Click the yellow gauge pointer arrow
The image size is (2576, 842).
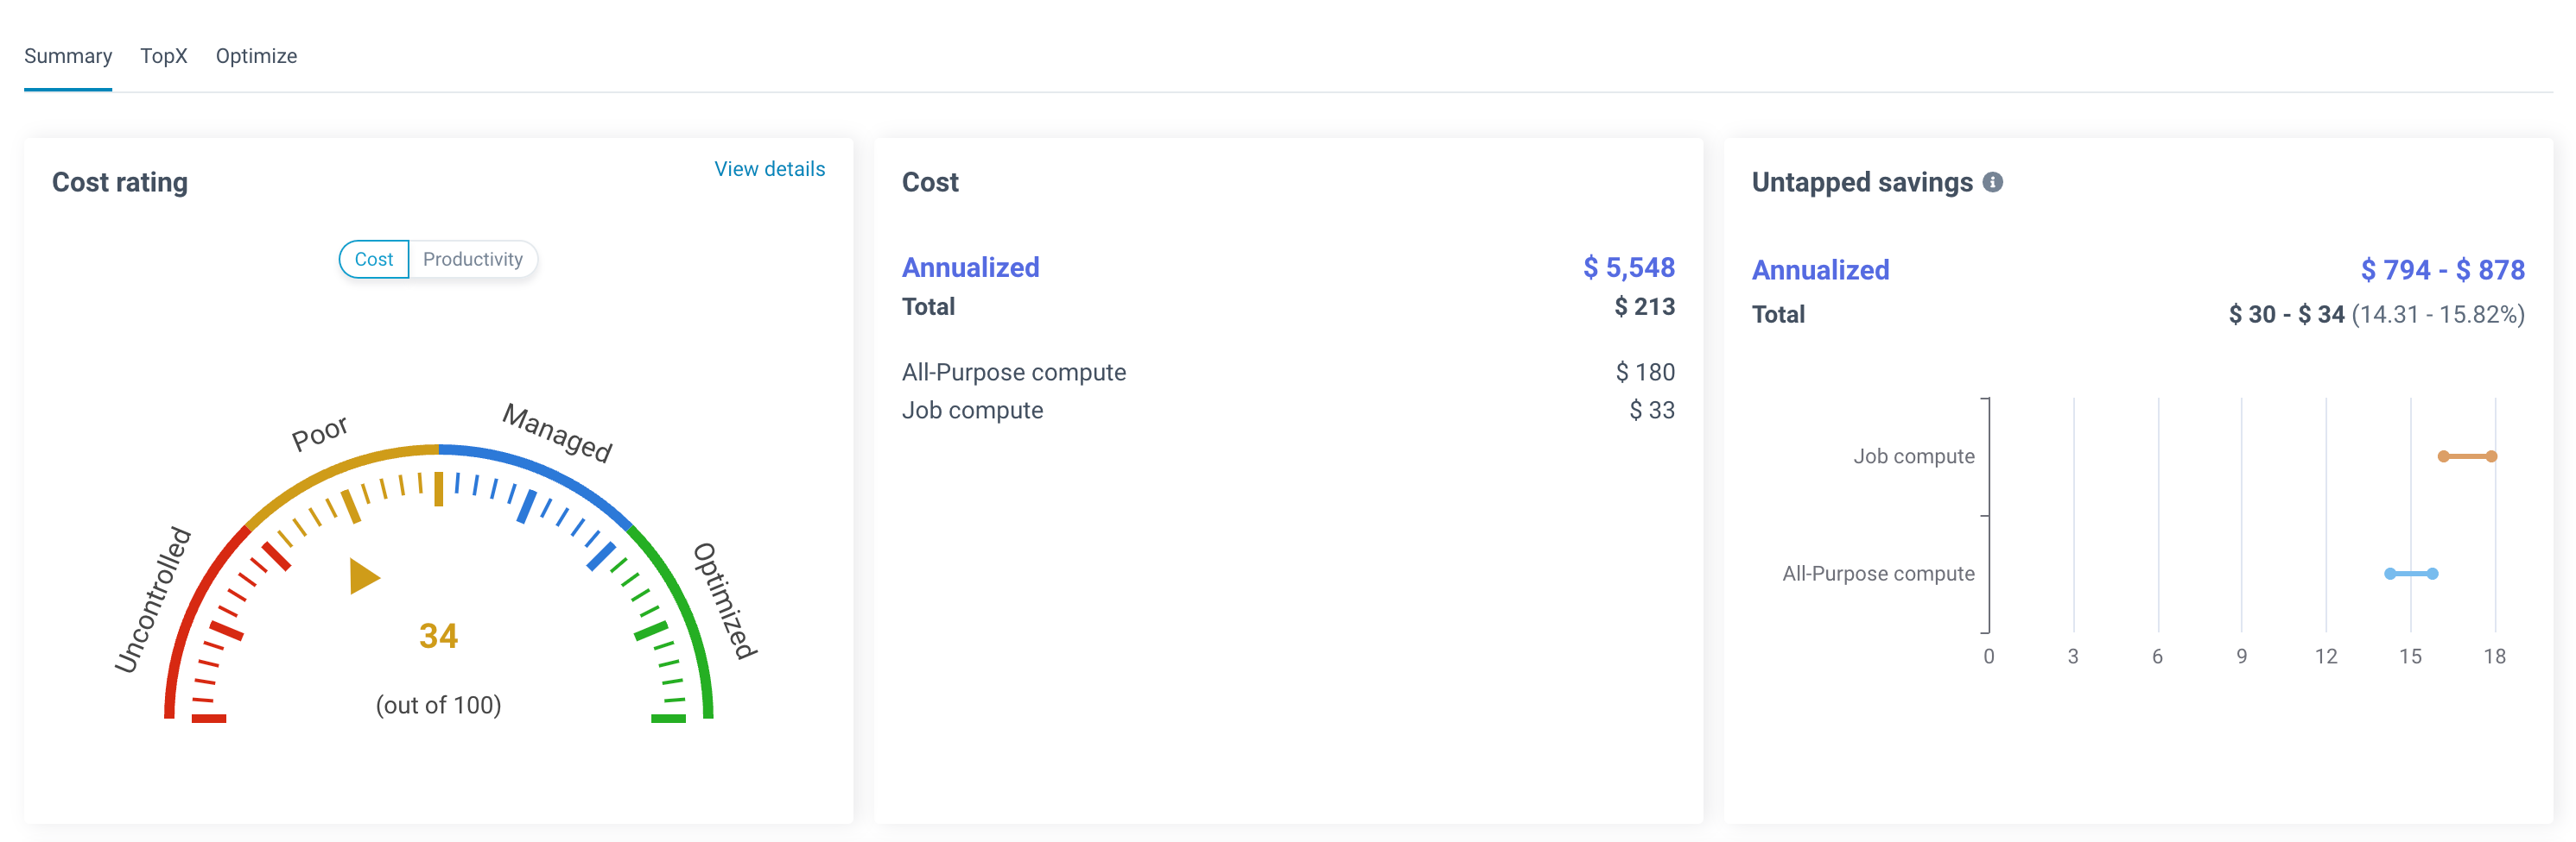[x=362, y=575]
